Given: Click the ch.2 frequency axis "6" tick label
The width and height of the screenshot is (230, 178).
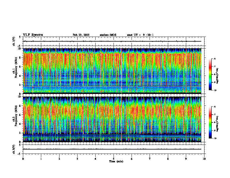Looking at the screenshot, I should pos(20,115).
